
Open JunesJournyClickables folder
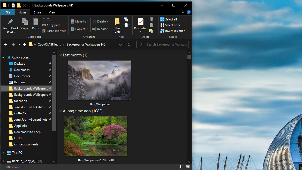(x=29, y=107)
